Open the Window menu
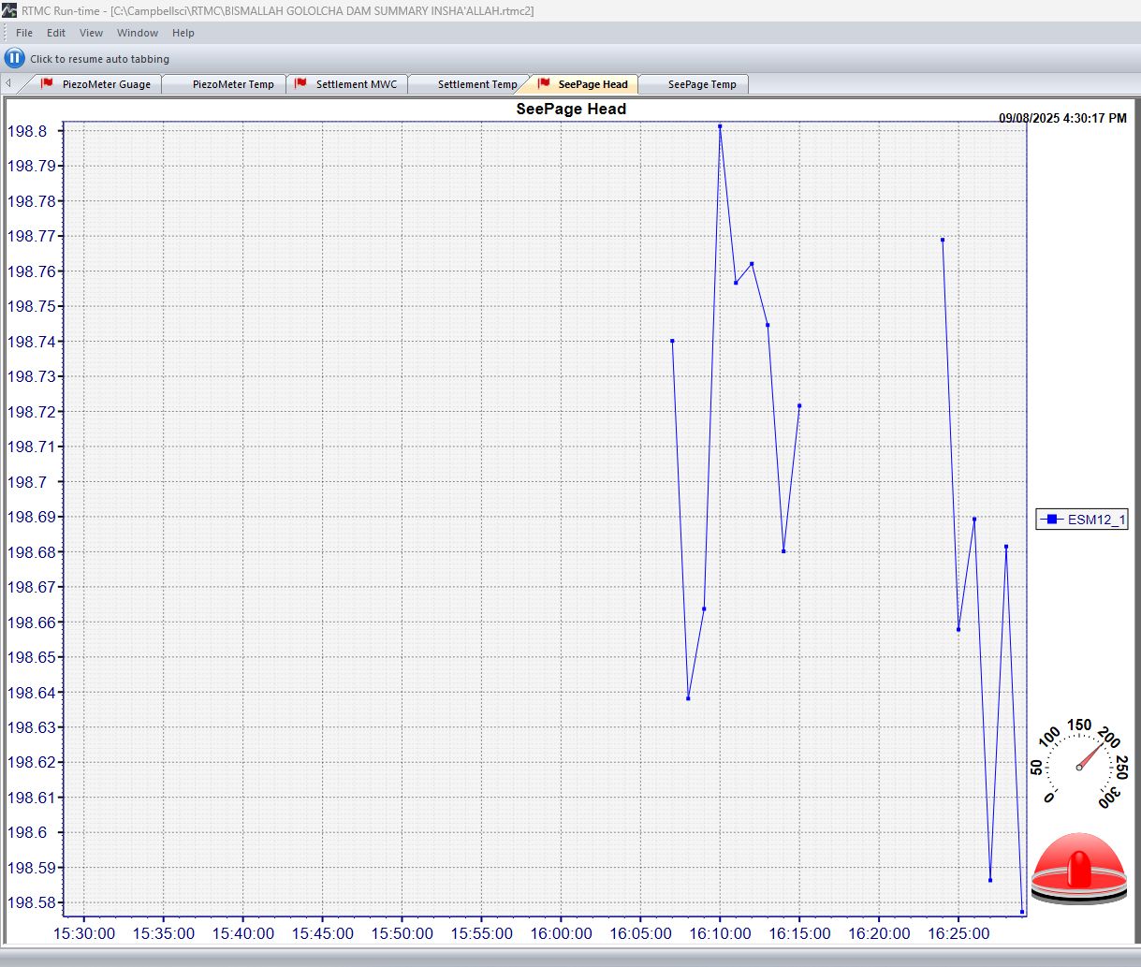The width and height of the screenshot is (1141, 967). [x=138, y=33]
